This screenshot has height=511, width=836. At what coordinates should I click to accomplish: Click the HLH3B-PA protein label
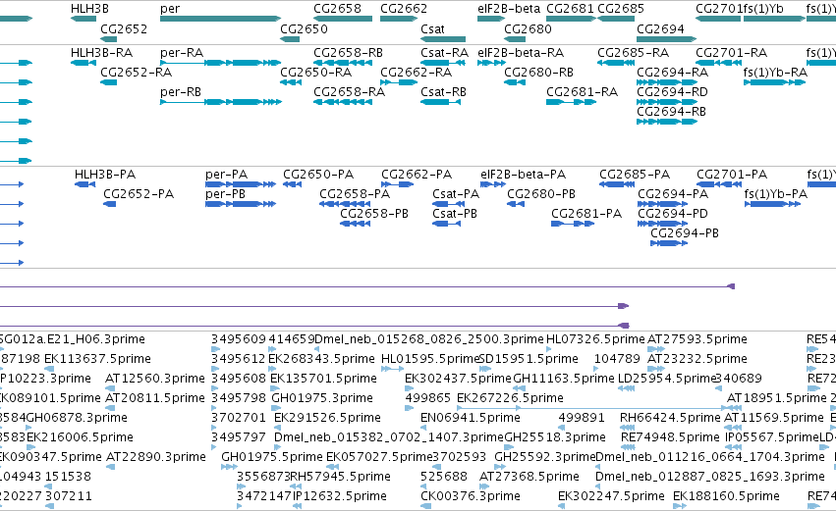(x=105, y=175)
